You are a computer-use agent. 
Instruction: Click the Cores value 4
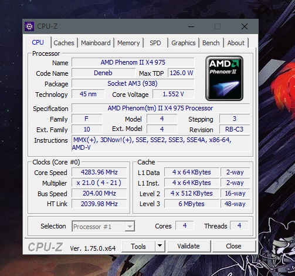(x=185, y=225)
